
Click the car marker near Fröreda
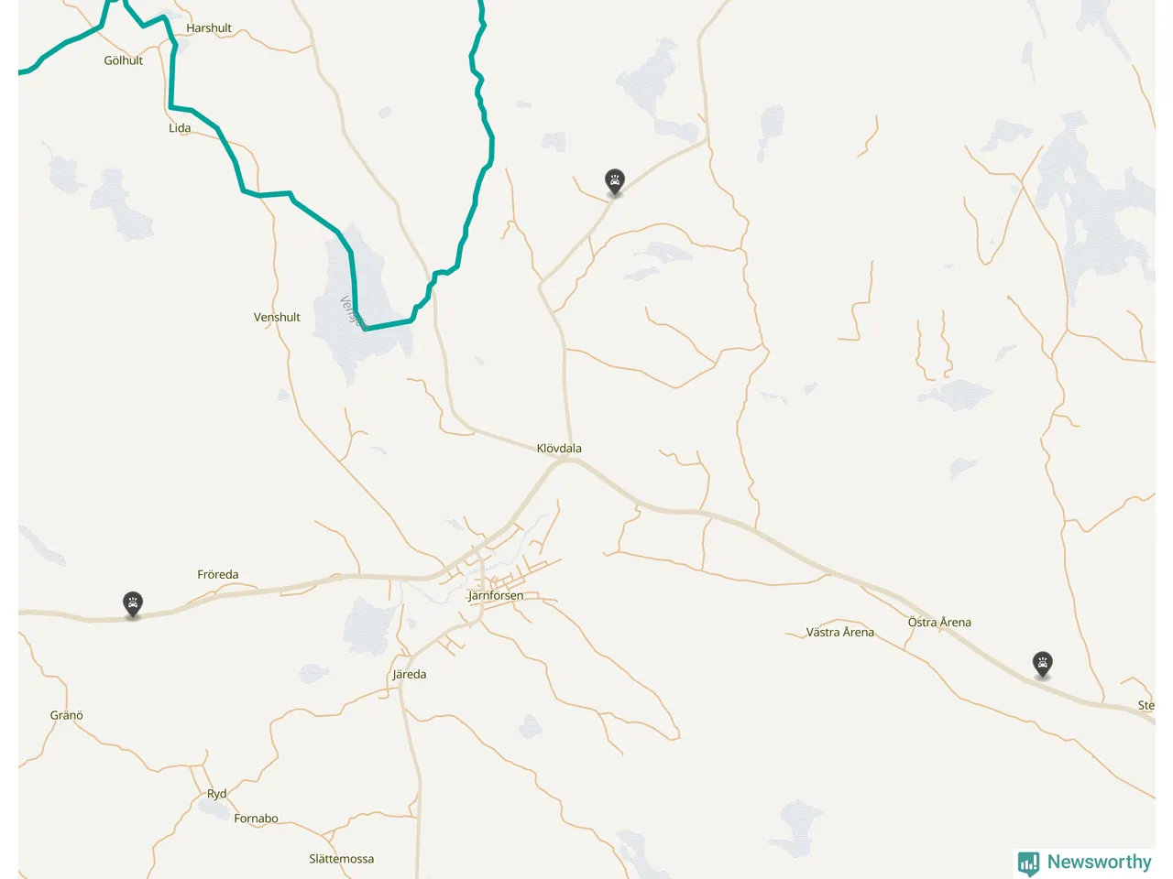pyautogui.click(x=133, y=604)
